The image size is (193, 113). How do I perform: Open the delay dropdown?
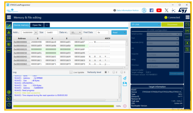[x=163, y=61]
